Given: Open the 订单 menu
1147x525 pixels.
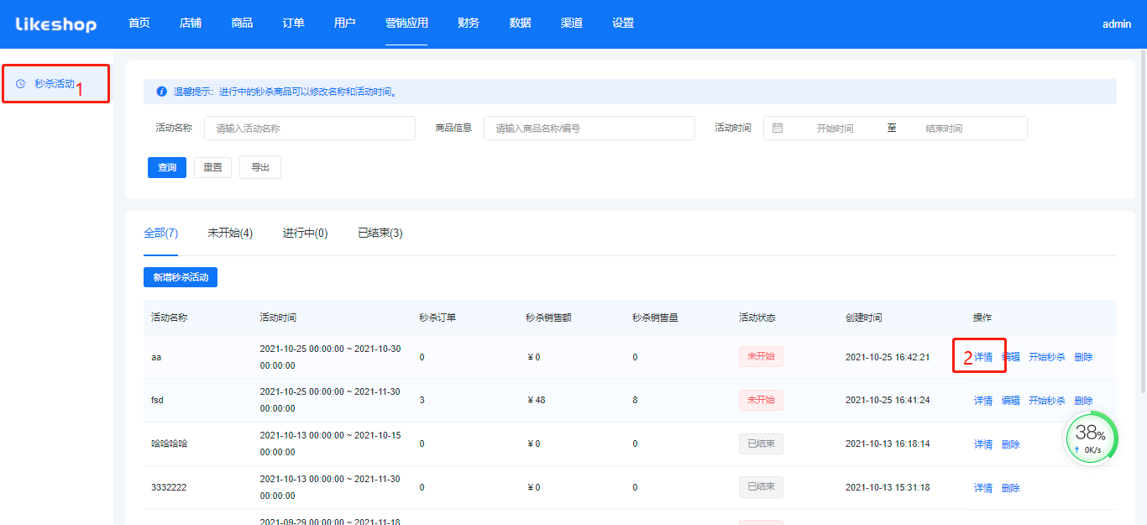Looking at the screenshot, I should click(x=294, y=24).
